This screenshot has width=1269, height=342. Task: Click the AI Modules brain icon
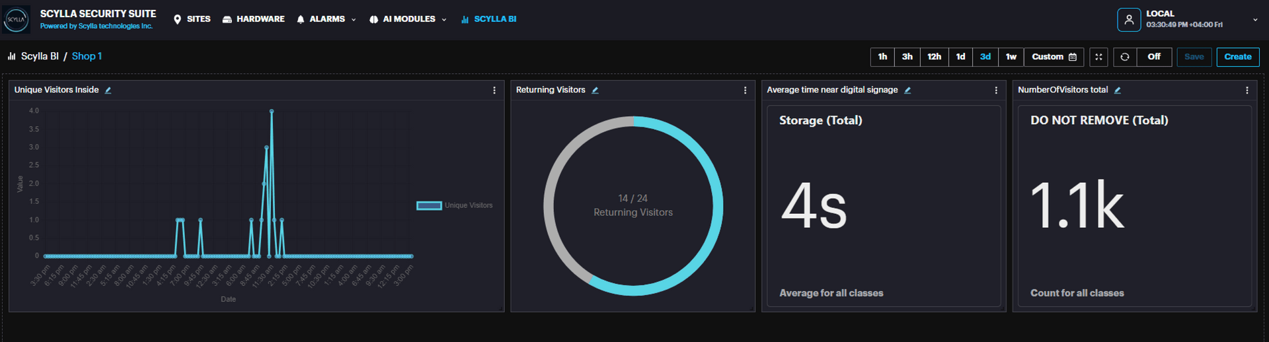coord(373,20)
